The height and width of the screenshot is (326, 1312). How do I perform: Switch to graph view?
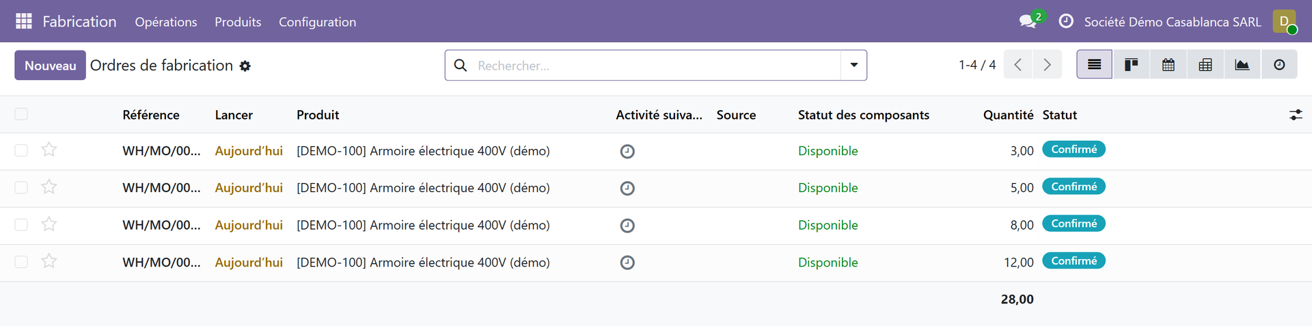1242,65
